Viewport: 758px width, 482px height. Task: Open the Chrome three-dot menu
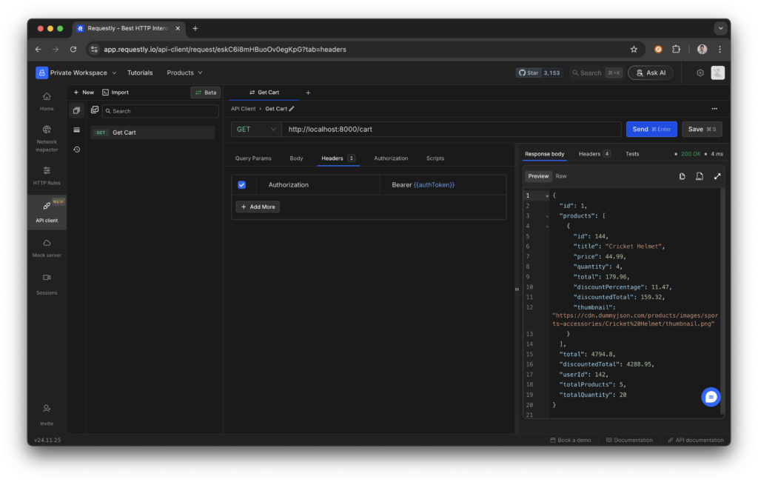click(x=720, y=50)
